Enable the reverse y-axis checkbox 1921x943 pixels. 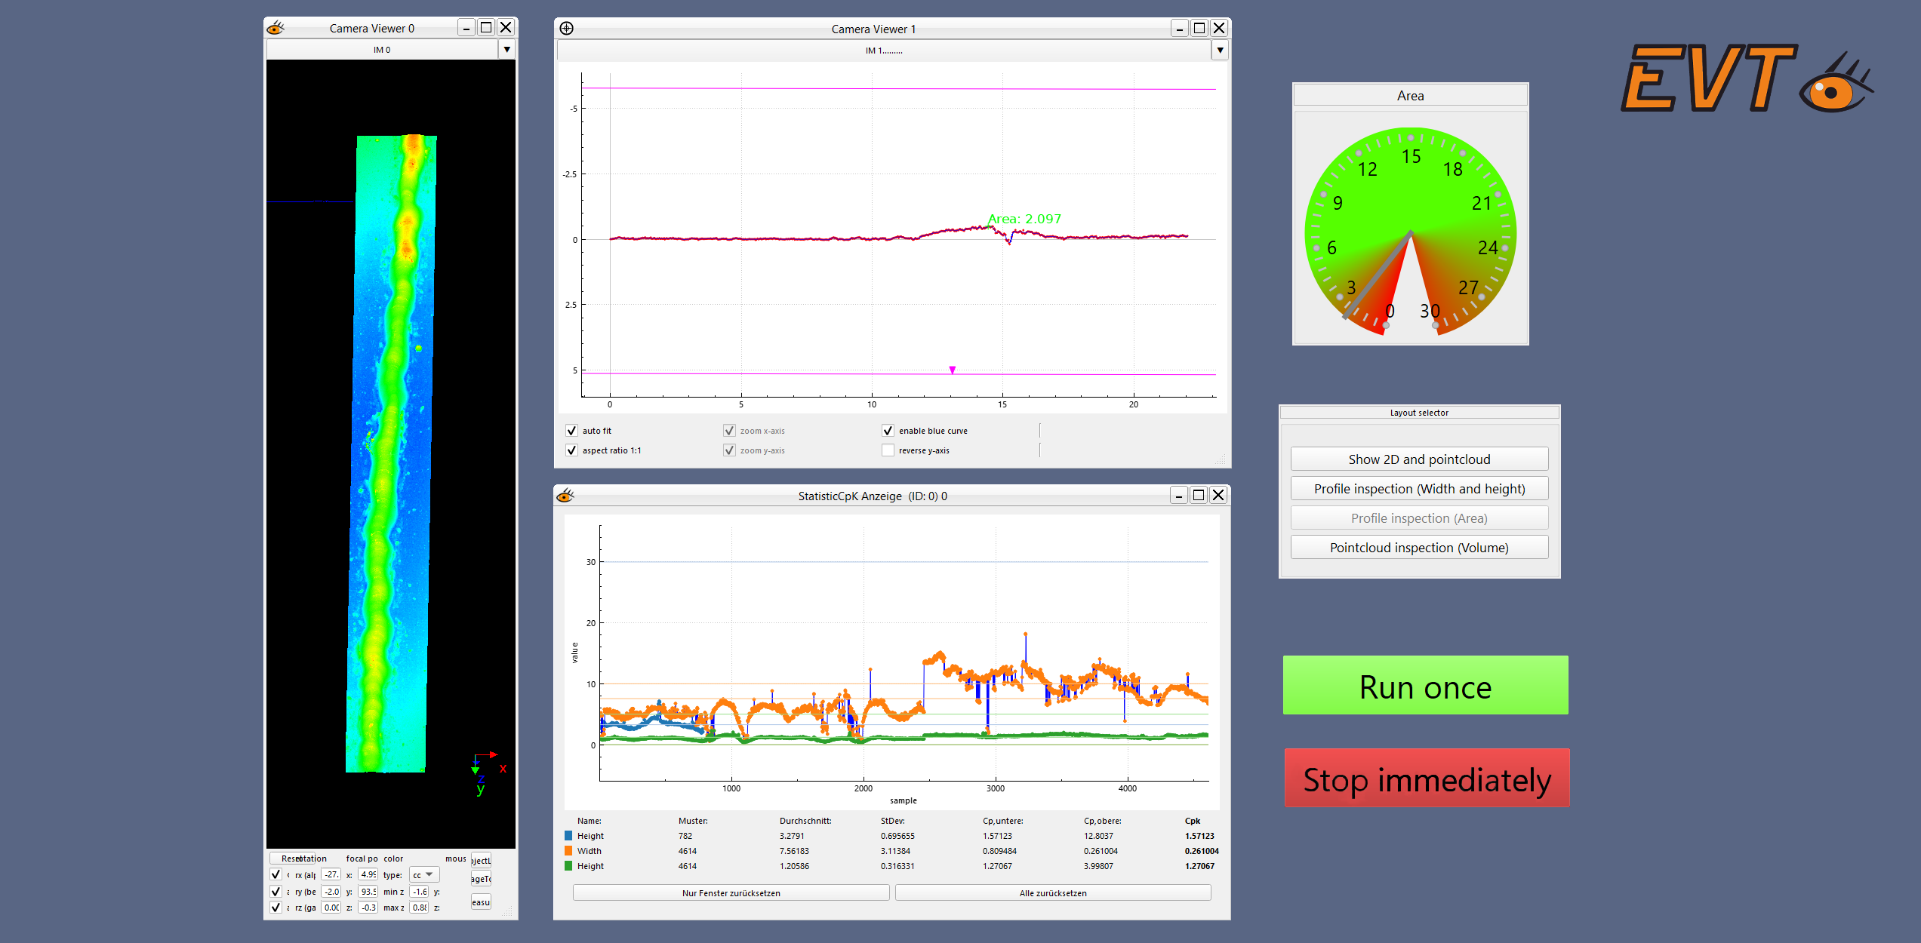888,450
